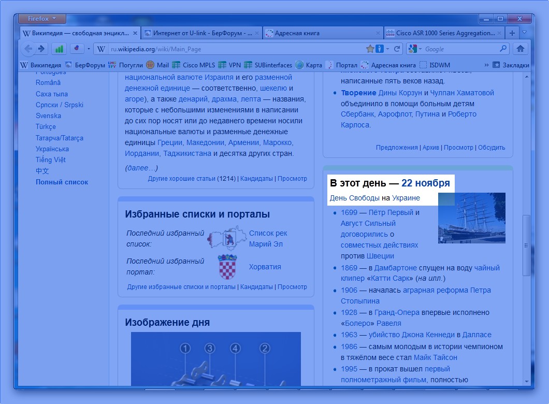Open the Cutty Sark ship thumbnail
The image size is (549, 404).
(x=471, y=218)
